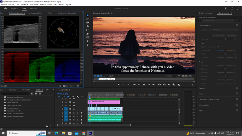Viewport: 242px width, 136px height.
Task: Switch to the Exportar workspace tab
Action: coord(33,8)
